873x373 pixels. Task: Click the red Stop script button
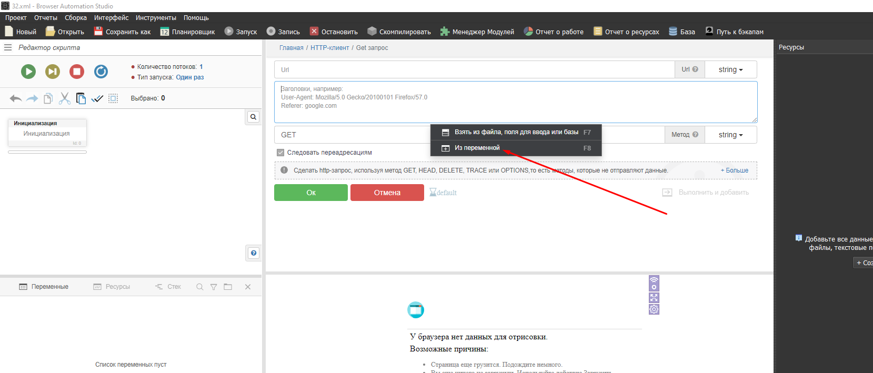click(x=77, y=71)
